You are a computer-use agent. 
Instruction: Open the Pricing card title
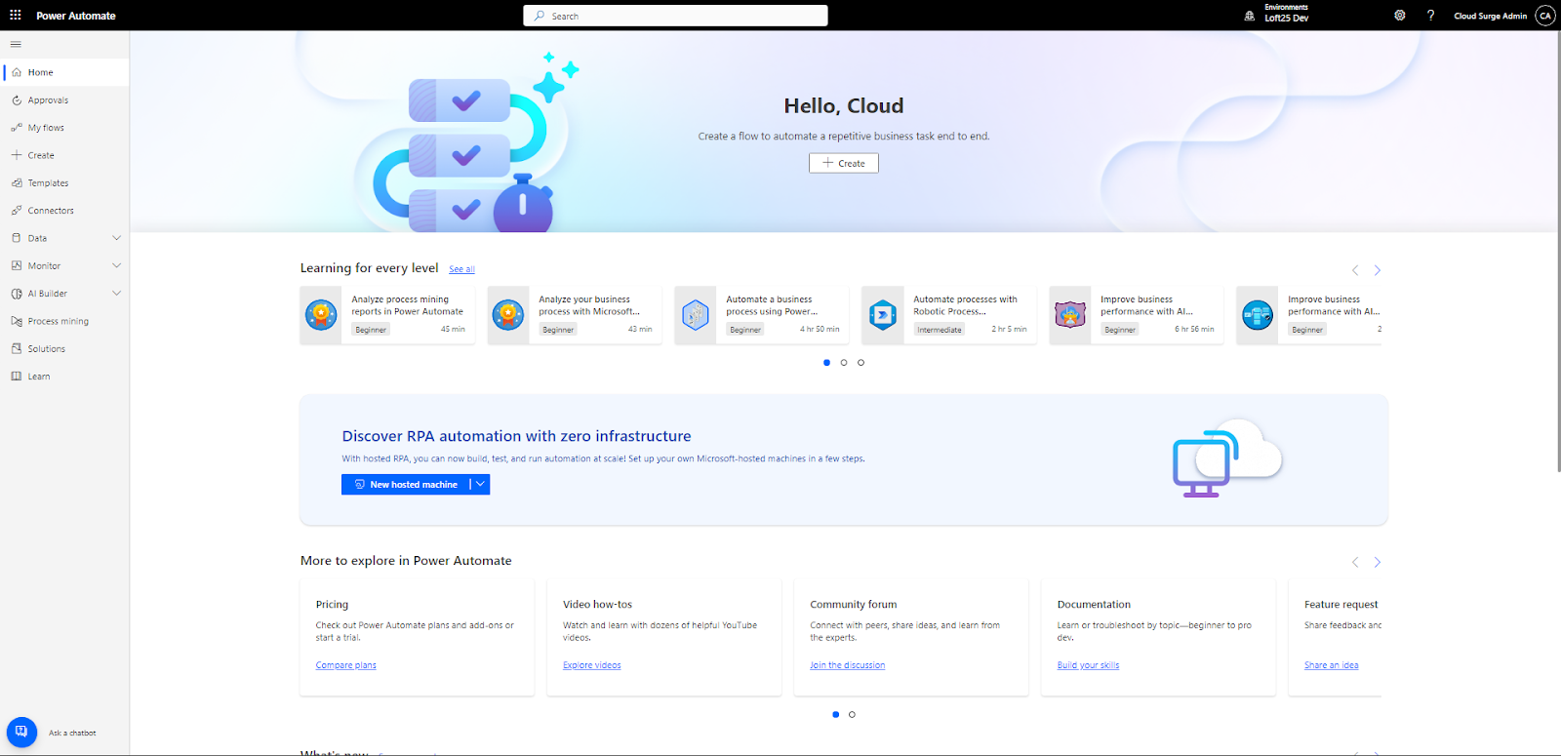(332, 605)
